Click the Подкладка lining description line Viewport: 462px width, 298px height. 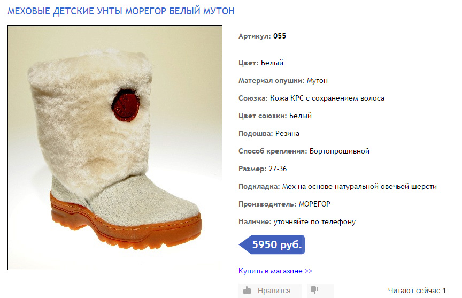coord(337,187)
